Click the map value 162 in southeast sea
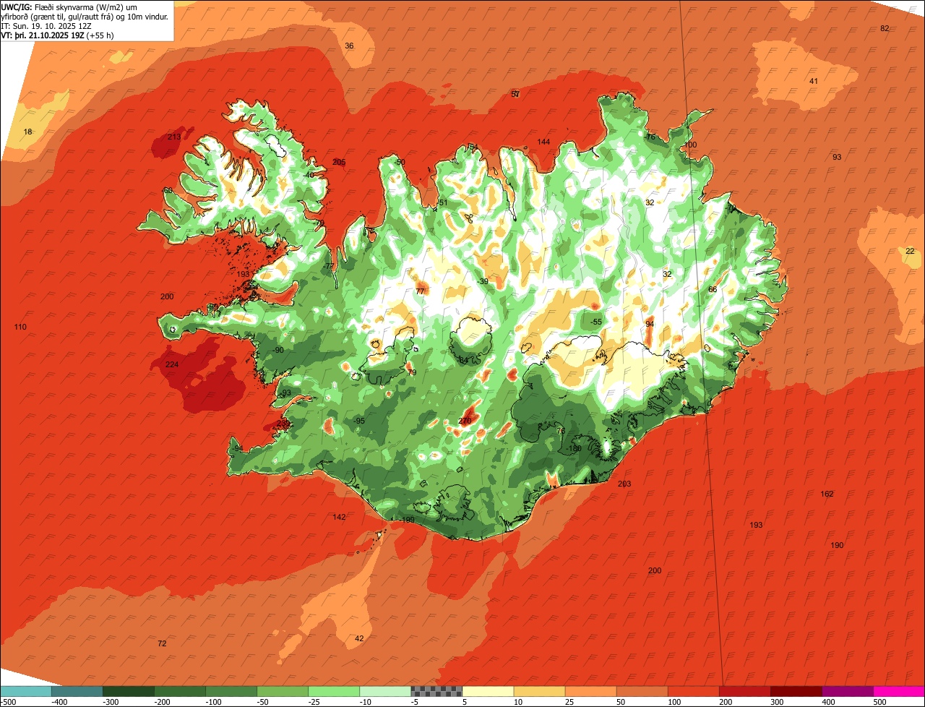925x707 pixels. (x=827, y=494)
